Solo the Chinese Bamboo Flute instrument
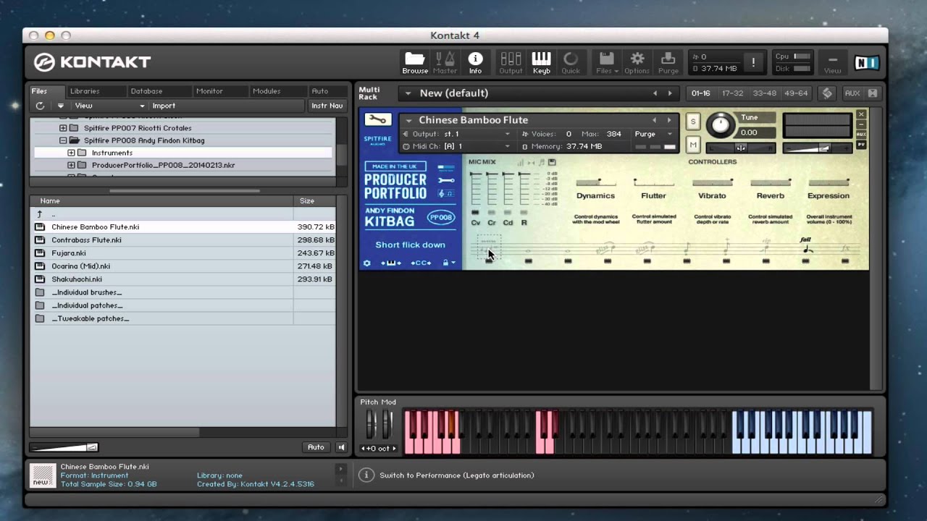The width and height of the screenshot is (927, 521). coord(693,122)
